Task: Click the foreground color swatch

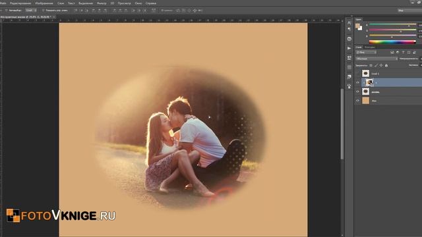Action: (357, 26)
